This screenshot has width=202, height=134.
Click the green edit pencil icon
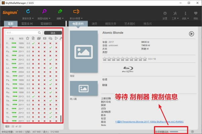click(60, 11)
